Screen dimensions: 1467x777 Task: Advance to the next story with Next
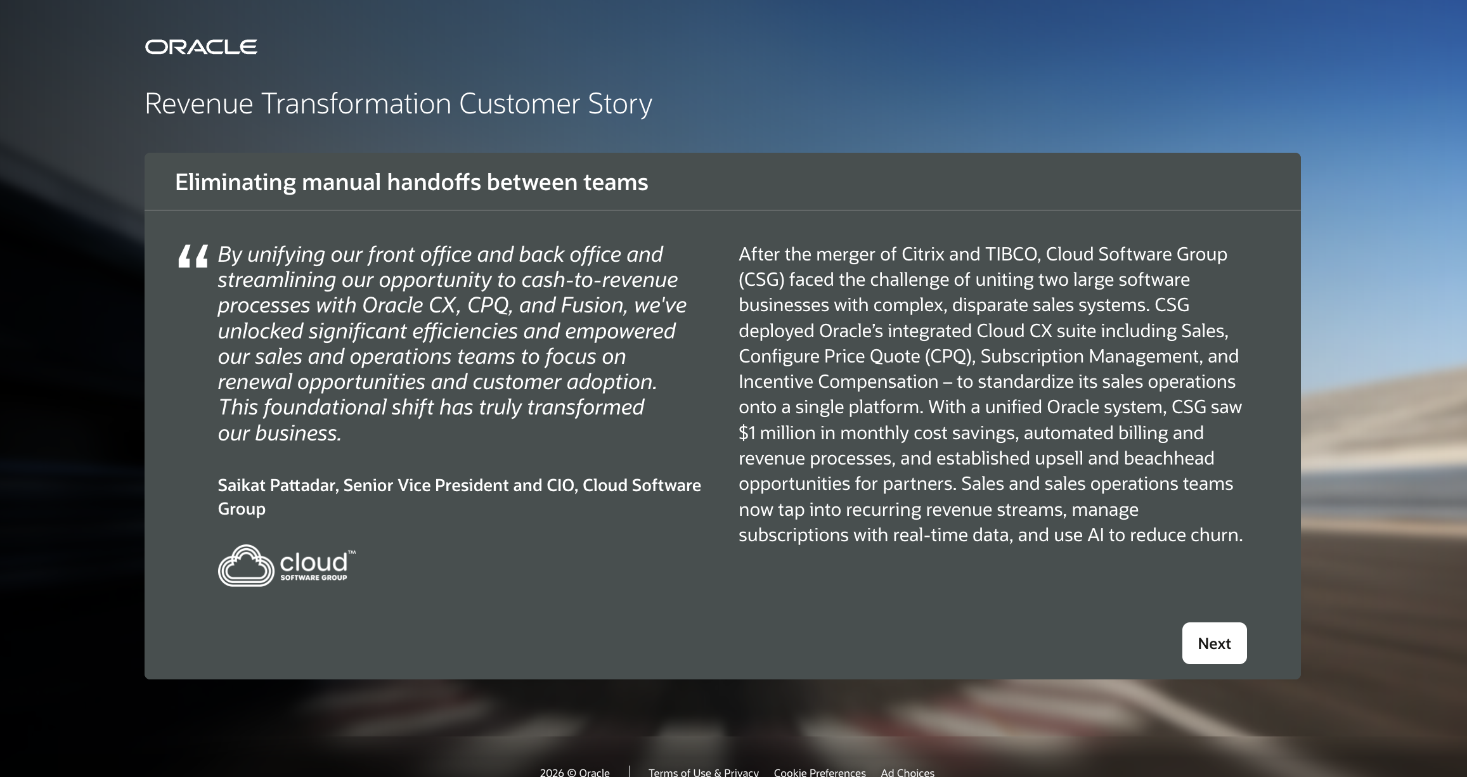pyautogui.click(x=1214, y=643)
